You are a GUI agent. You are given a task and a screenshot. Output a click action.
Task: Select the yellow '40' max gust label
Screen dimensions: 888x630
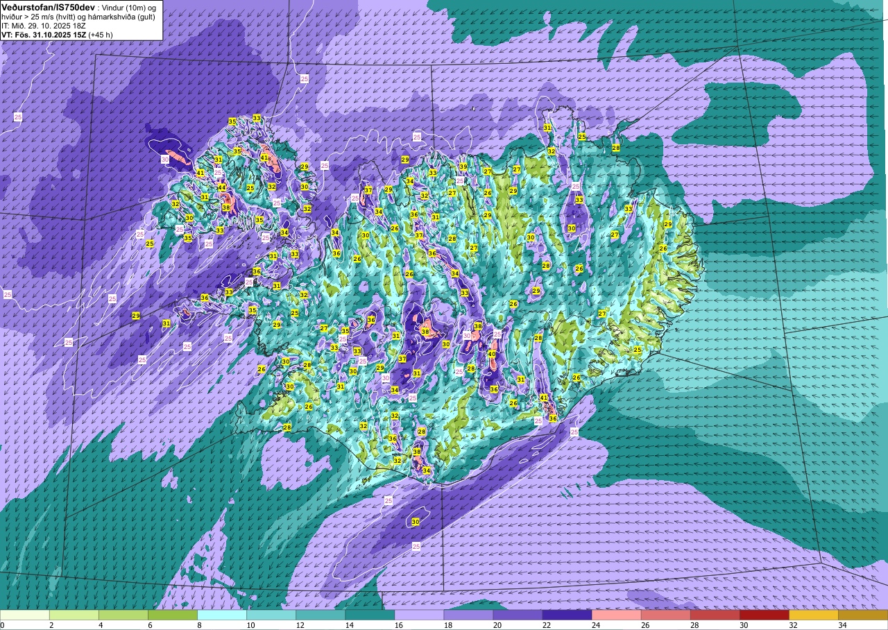491,354
